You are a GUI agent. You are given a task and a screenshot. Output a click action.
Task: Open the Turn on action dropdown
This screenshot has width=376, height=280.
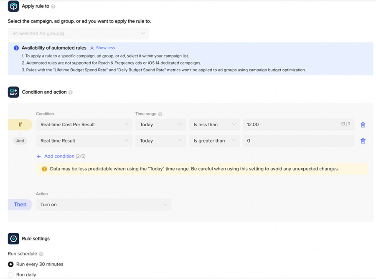click(104, 205)
